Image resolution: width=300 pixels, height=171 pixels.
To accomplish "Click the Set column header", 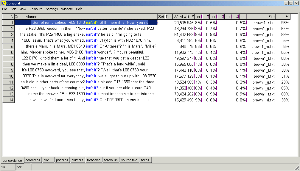I will coord(161,17).
